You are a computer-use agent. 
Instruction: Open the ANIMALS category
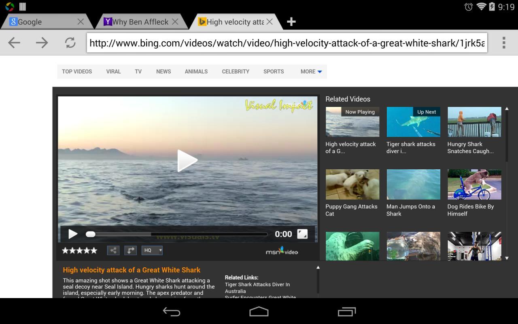click(196, 71)
